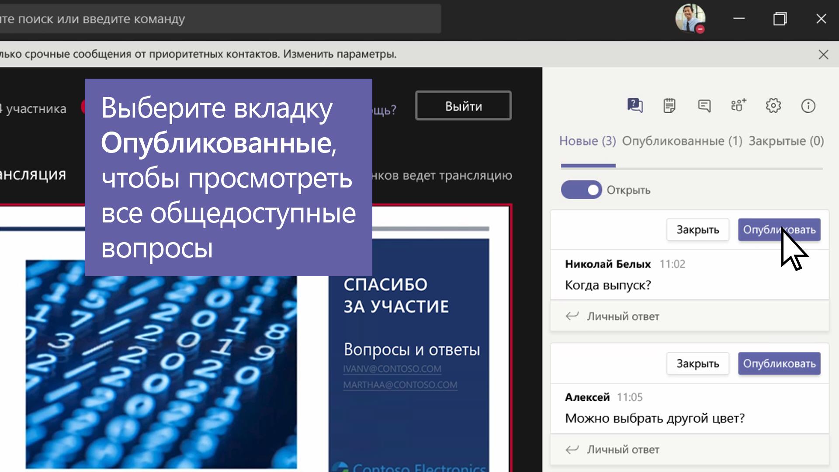Click the search or command box
Image resolution: width=839 pixels, height=472 pixels.
(x=220, y=19)
